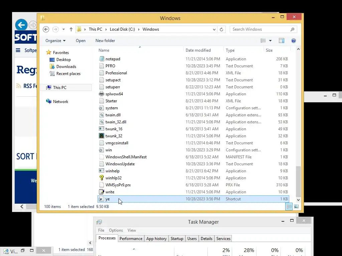The height and width of the screenshot is (256, 342).
Task: Click the splwow64 printer icon
Action: (102, 94)
